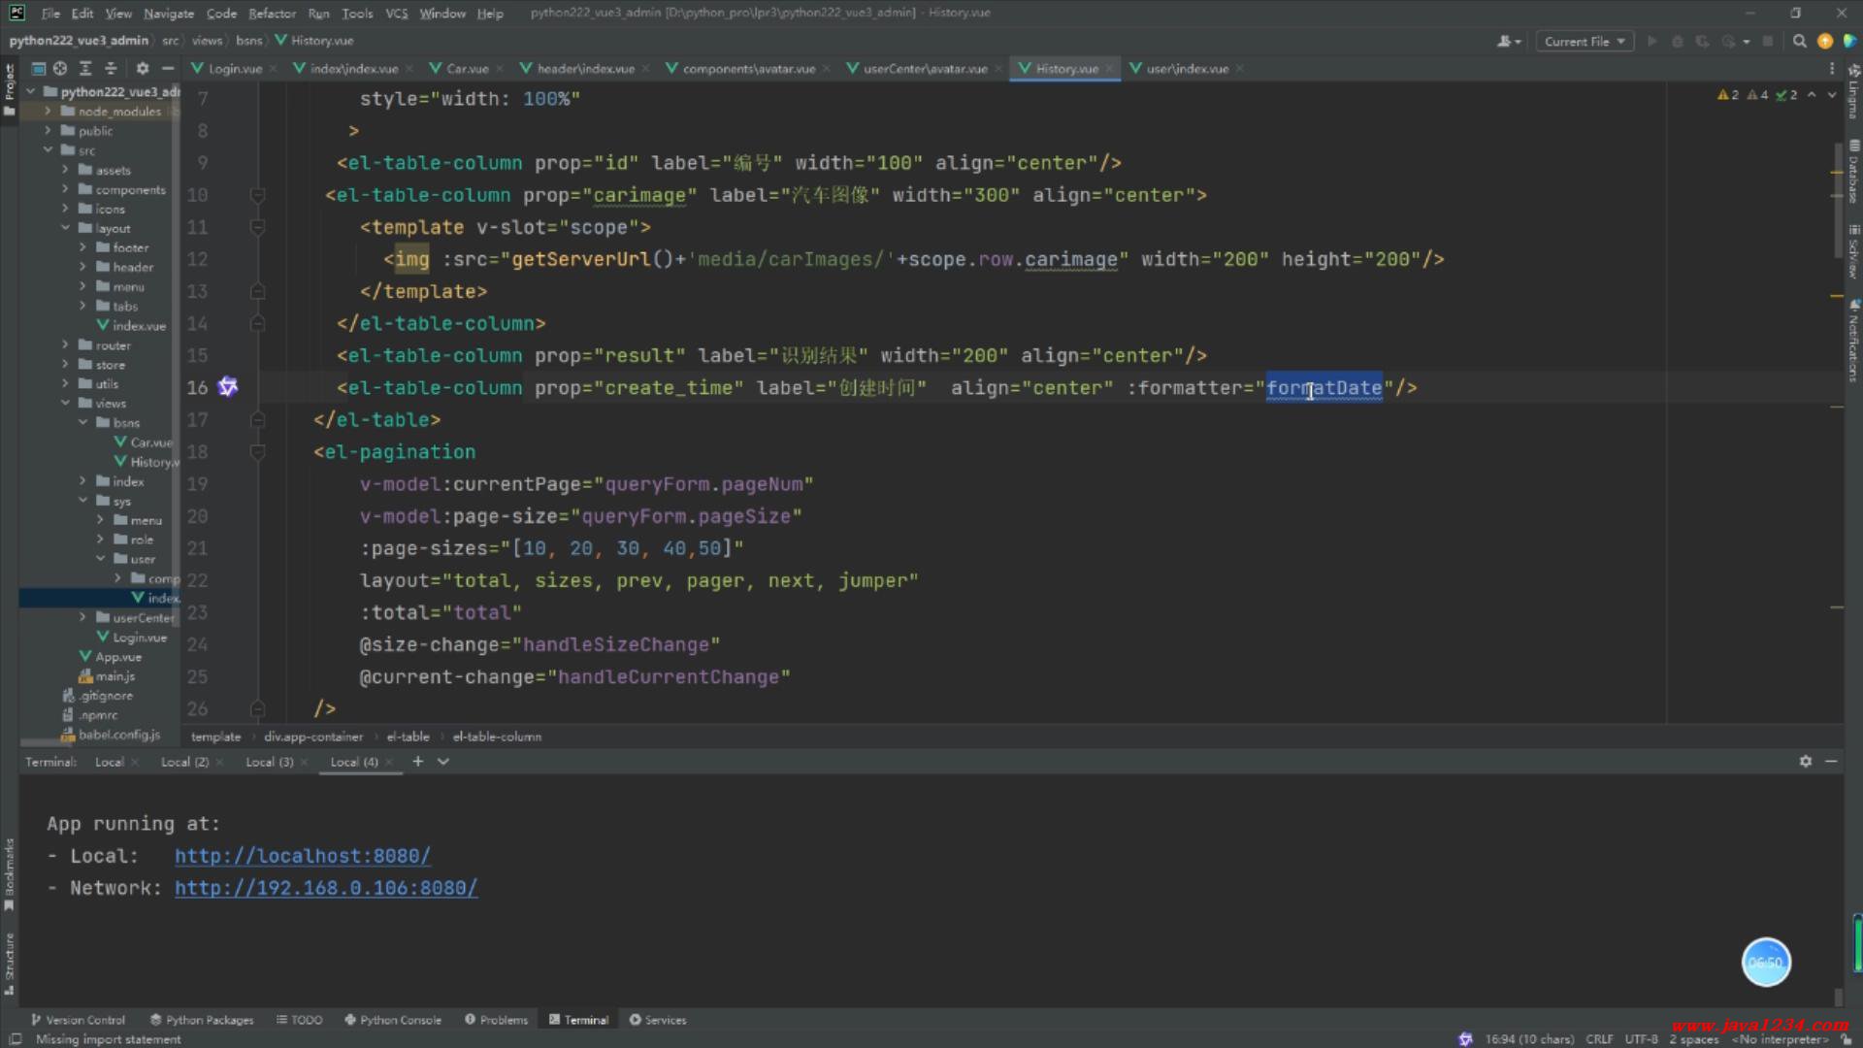Open Terminal settings gear icon
Screen dimensions: 1863x1048
pos(1805,762)
